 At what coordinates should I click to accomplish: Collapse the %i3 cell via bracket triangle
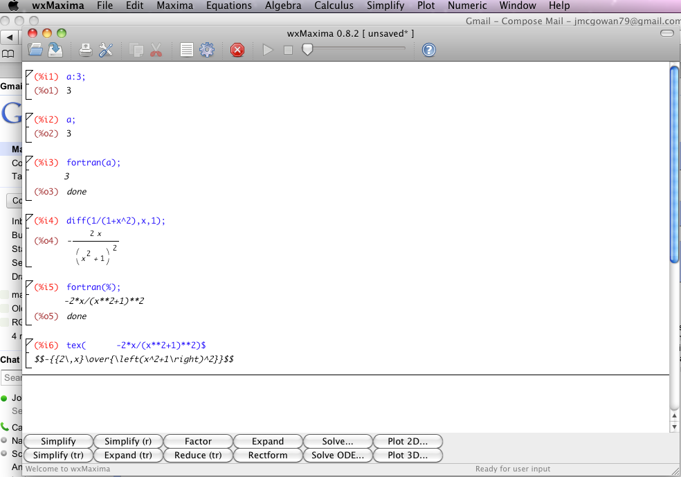(x=29, y=160)
